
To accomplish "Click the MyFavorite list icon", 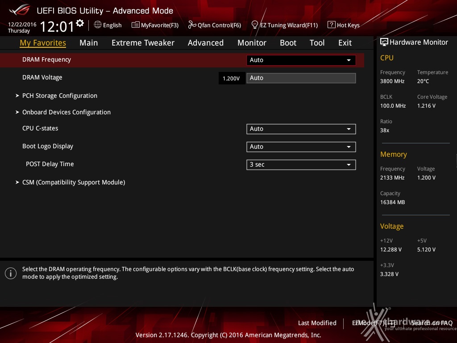I will pyautogui.click(x=136, y=25).
